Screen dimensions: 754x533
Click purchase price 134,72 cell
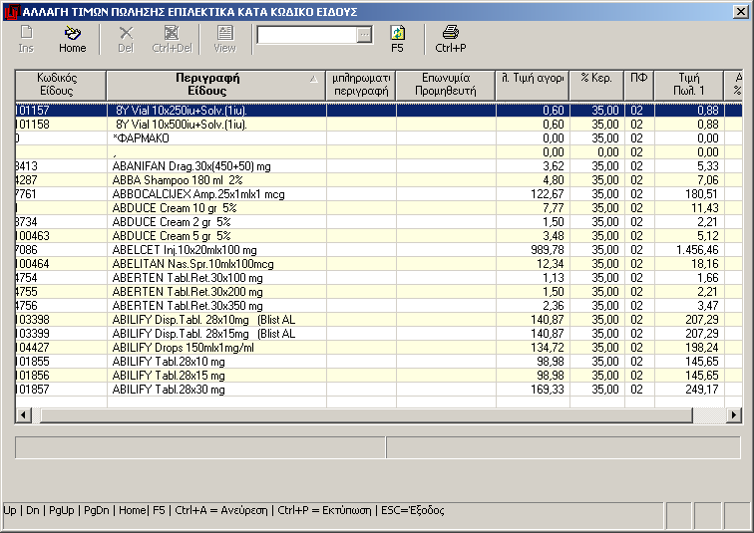533,347
